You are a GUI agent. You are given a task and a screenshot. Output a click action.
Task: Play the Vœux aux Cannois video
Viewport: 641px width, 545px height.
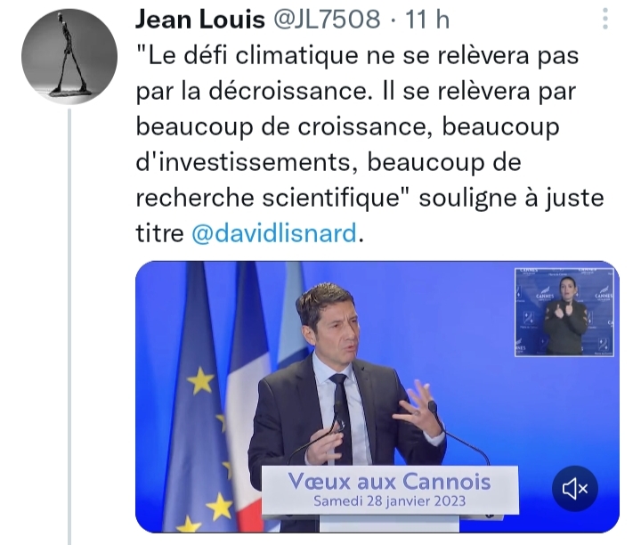point(377,396)
